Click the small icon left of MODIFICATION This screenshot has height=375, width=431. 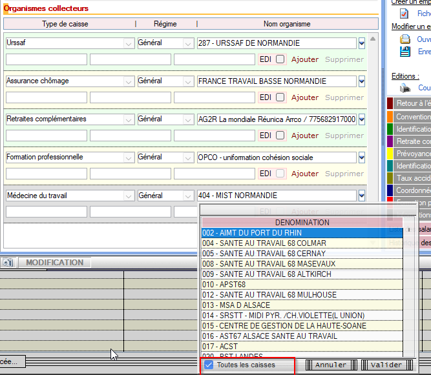coord(7,263)
